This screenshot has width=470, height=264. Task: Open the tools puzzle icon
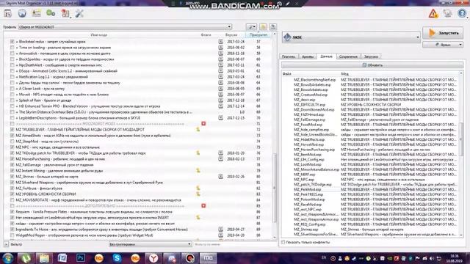coord(65,13)
